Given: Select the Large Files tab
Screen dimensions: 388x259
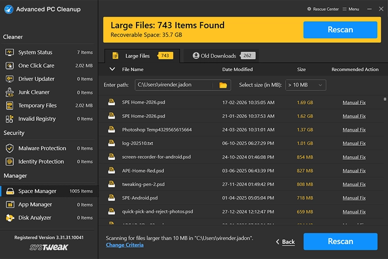Looking at the screenshot, I should [139, 56].
